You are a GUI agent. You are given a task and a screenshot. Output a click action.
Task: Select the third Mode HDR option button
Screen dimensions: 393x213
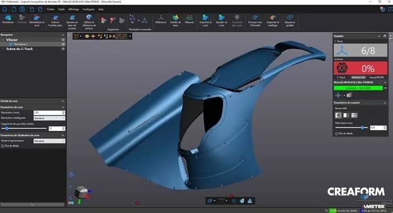[x=354, y=115]
